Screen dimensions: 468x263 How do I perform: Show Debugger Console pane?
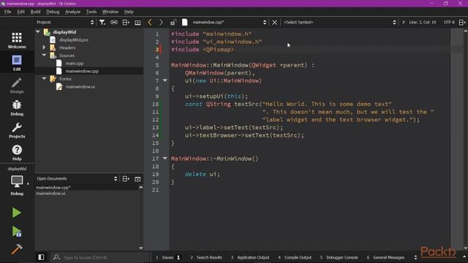coord(339,257)
